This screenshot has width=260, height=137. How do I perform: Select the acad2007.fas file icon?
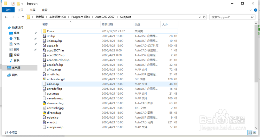(x=44, y=50)
